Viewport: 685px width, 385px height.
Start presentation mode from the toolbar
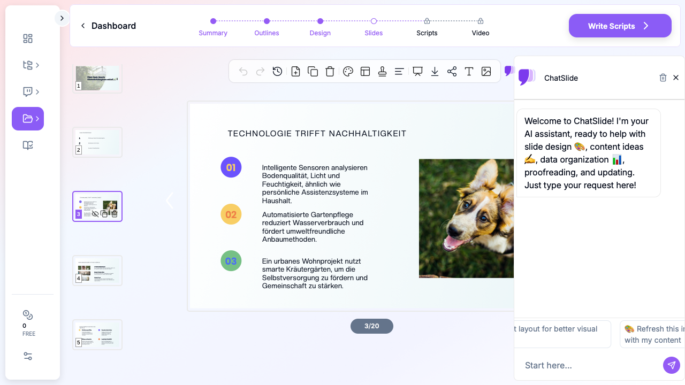click(x=417, y=72)
